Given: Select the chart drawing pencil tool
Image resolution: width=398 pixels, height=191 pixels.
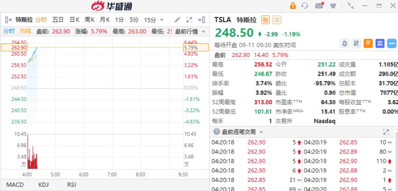Looking at the screenshot, I should pos(177,20).
